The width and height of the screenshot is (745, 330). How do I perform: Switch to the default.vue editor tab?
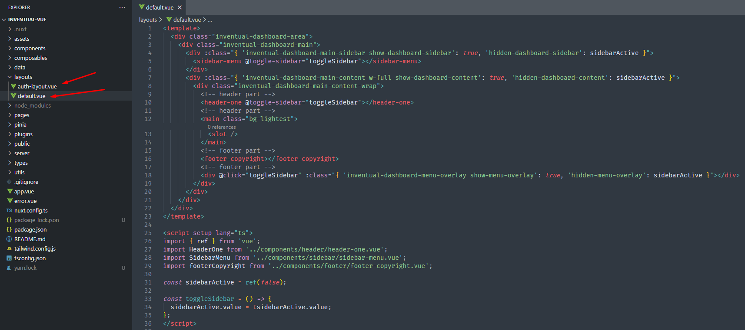[x=160, y=7]
